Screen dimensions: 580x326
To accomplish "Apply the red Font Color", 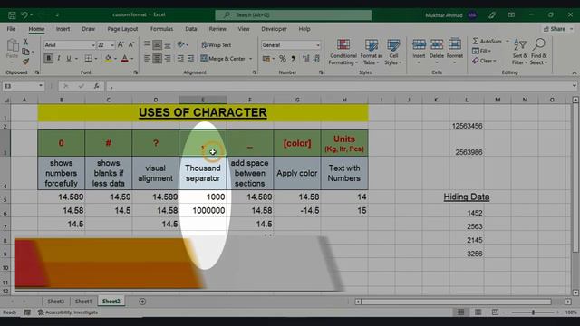I will [x=125, y=58].
